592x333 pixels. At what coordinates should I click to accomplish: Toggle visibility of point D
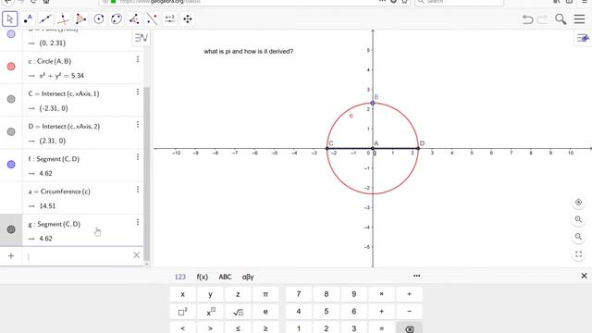click(x=11, y=131)
